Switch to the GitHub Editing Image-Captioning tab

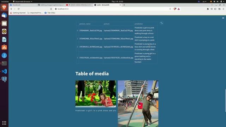click(x=51, y=5)
